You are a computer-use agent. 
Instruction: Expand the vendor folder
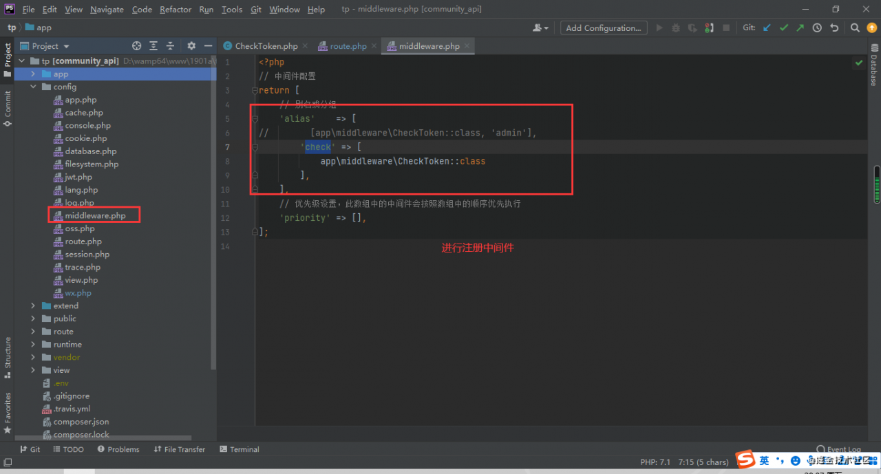pyautogui.click(x=33, y=357)
